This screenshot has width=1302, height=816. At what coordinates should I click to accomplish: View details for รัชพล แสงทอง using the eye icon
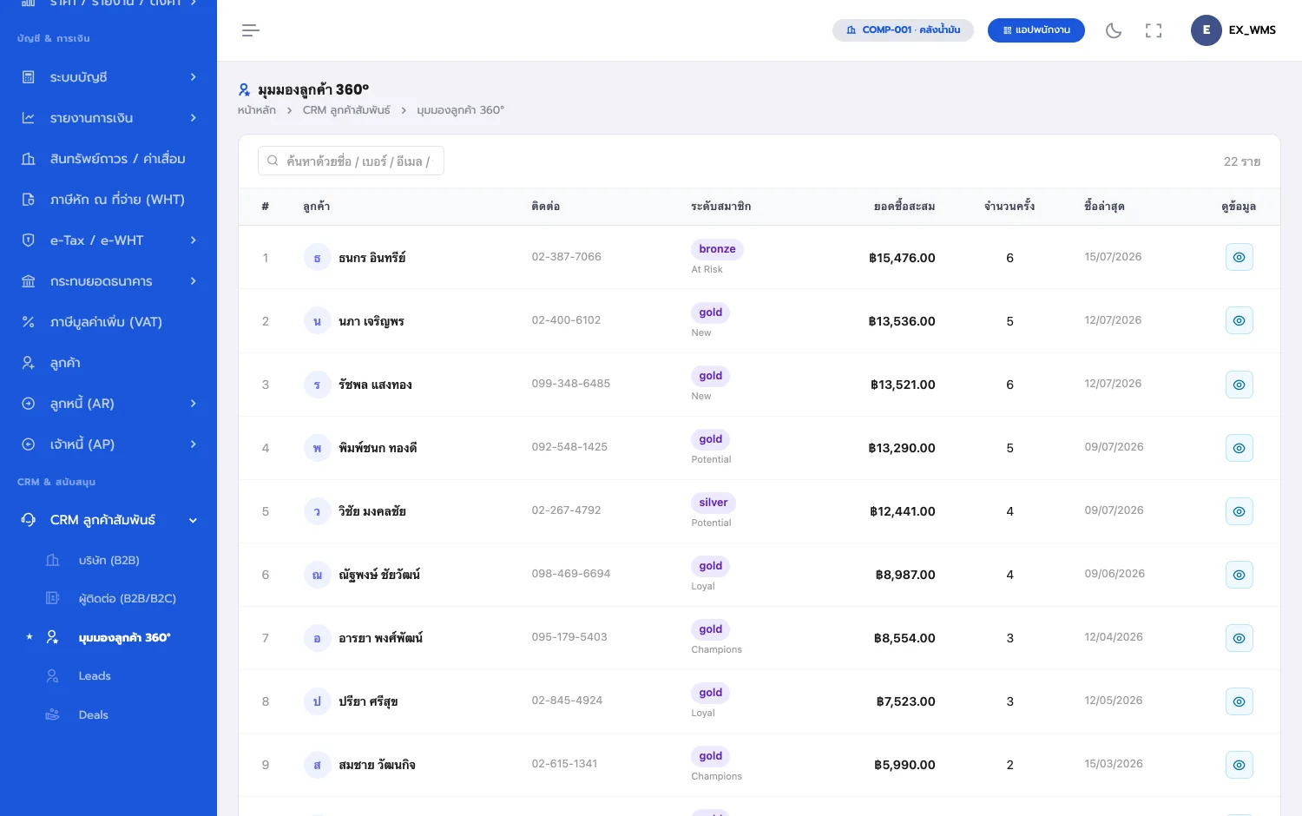click(x=1240, y=385)
